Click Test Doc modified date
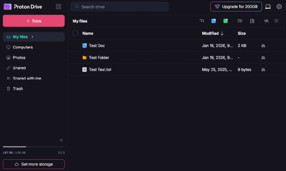This screenshot has width=286, height=171. point(217,46)
